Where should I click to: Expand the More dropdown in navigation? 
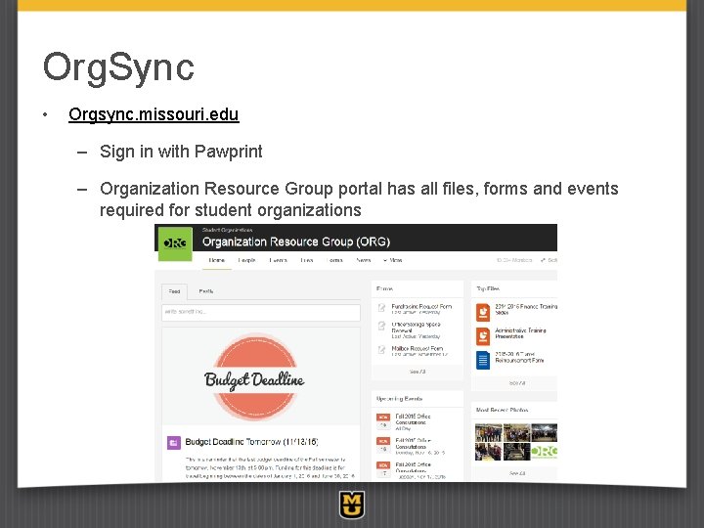tap(392, 260)
